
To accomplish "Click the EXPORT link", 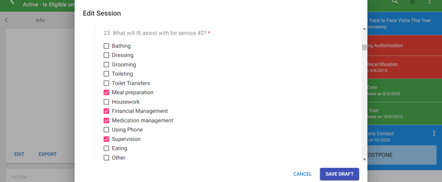I will click(47, 154).
